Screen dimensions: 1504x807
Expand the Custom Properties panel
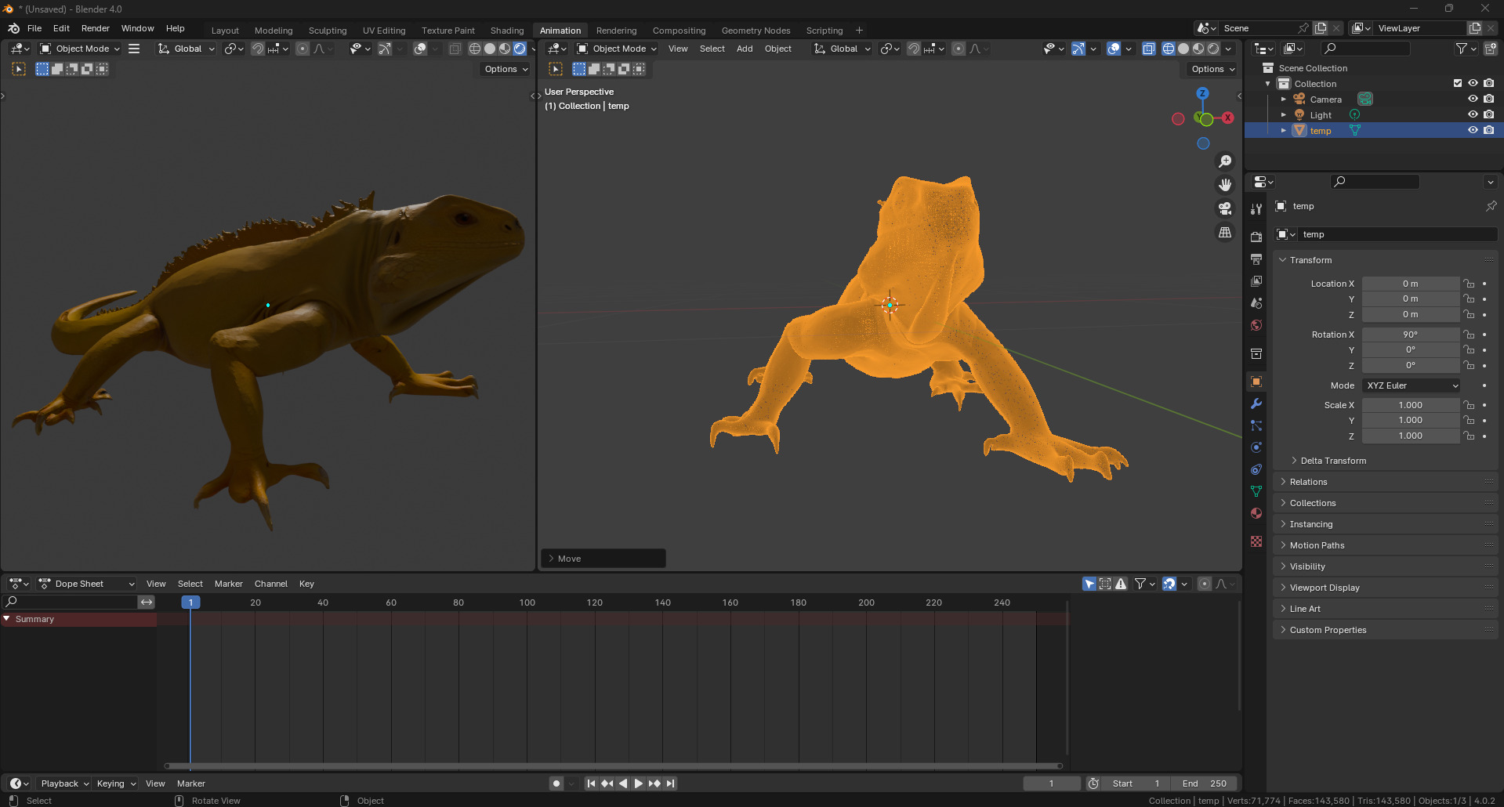(x=1386, y=630)
